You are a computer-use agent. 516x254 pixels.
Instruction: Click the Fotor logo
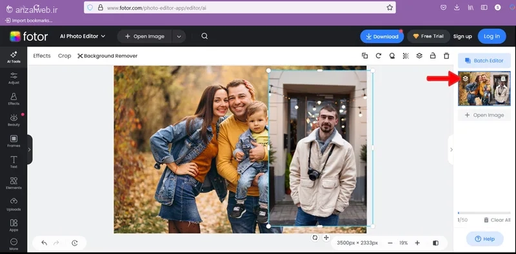point(28,37)
